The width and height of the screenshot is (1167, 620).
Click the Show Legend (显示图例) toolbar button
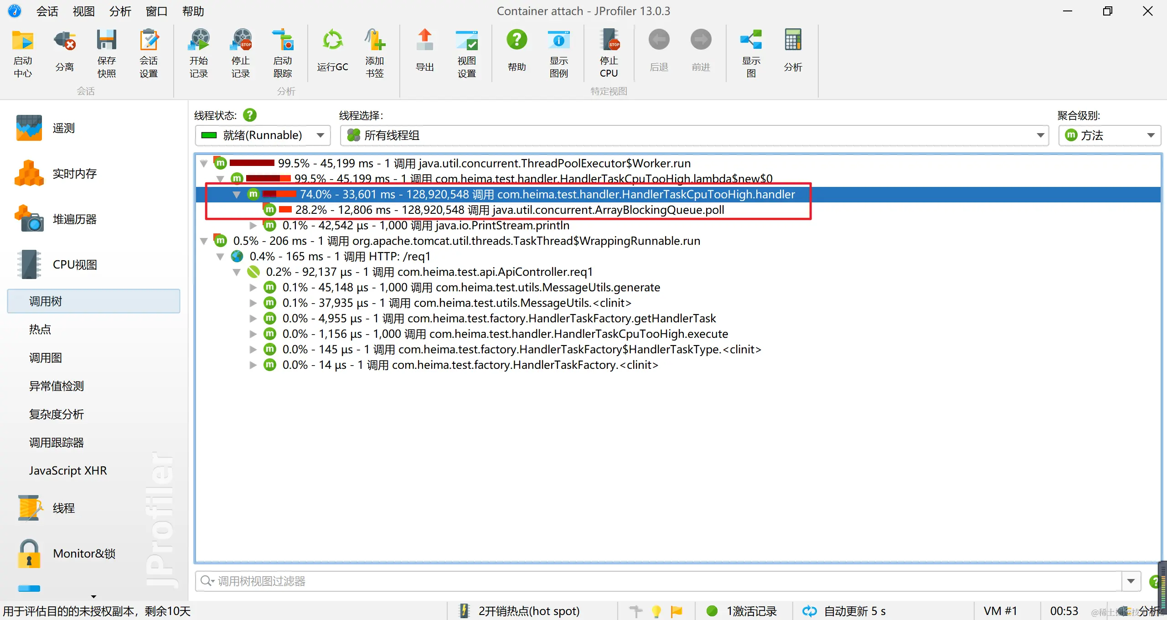coord(558,41)
